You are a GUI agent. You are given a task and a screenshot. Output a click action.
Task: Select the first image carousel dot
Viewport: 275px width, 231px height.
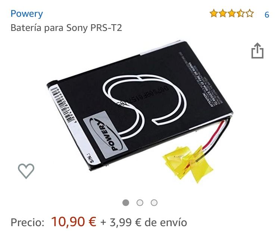(126, 203)
